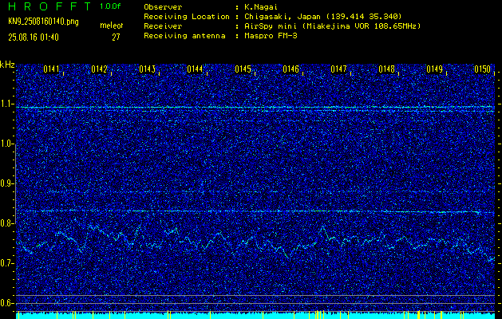The image size is (502, 319).
Task: Click the cyan signal level bar at bottom
Action: (x=255, y=316)
